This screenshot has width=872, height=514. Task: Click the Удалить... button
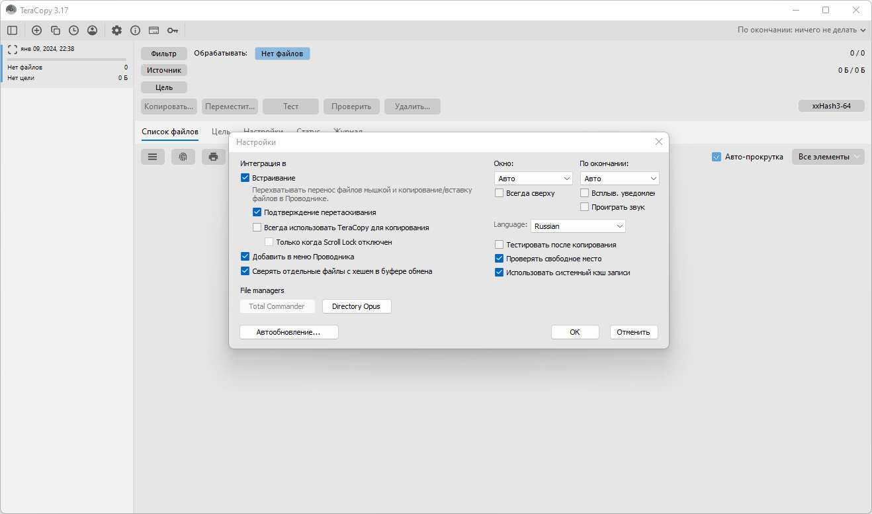click(413, 107)
